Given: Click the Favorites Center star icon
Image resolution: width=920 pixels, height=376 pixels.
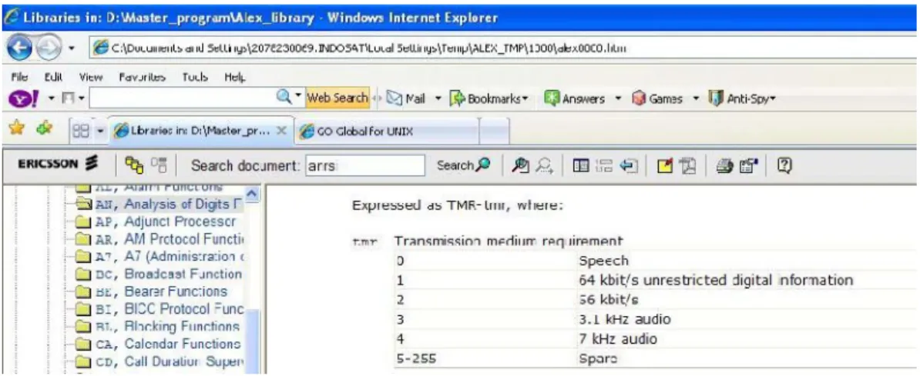Looking at the screenshot, I should (x=16, y=129).
